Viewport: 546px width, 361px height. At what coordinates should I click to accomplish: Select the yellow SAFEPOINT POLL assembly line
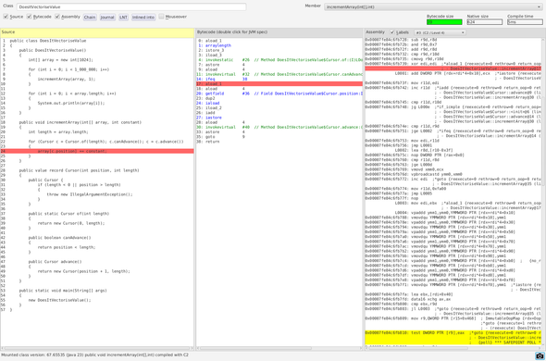pyautogui.click(x=453, y=338)
